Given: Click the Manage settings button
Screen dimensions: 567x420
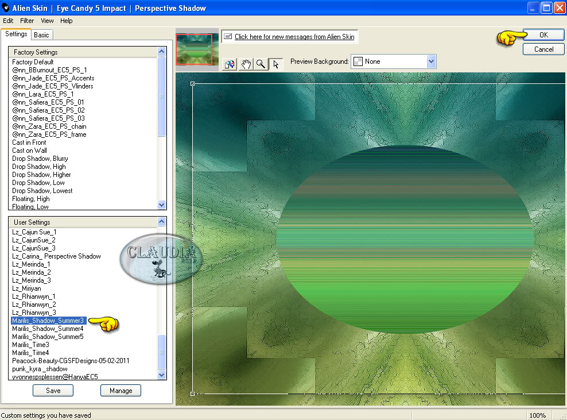Looking at the screenshot, I should point(121,390).
